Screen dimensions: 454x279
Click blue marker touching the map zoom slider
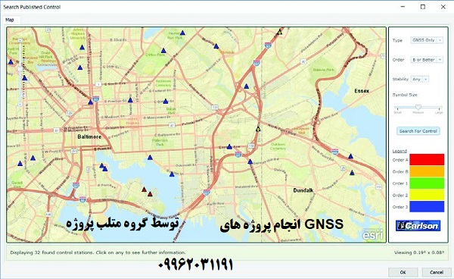click(x=25, y=78)
